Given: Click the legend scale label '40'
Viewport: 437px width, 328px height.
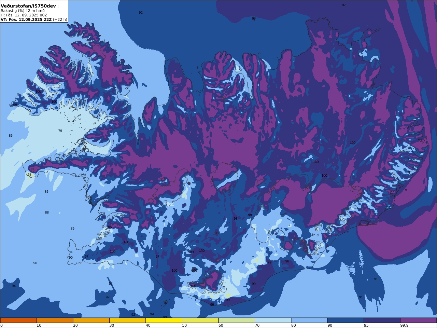Looking at the screenshot, I should 148,325.
